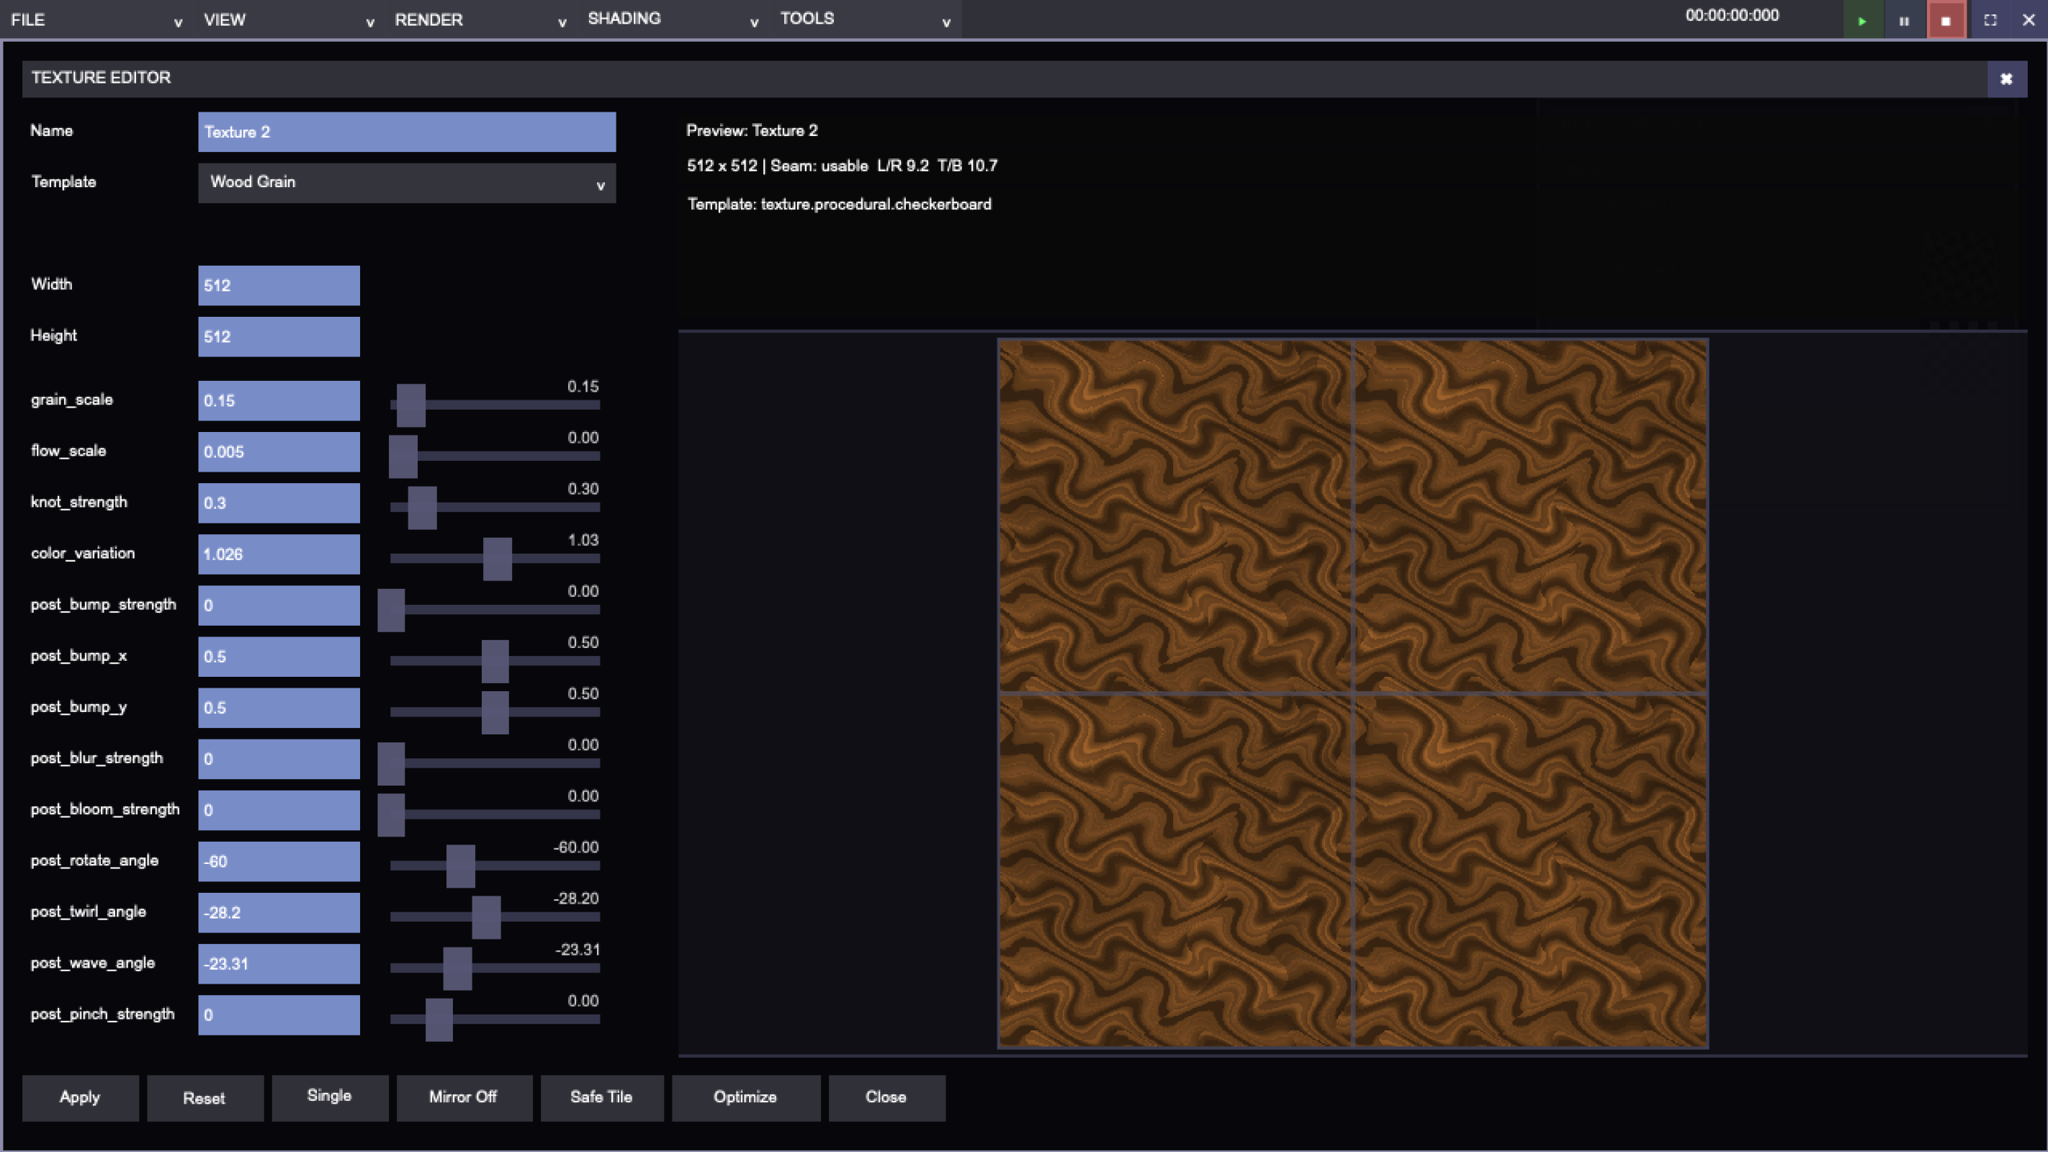The image size is (2048, 1152).
Task: Enable the Safe Tile option
Action: click(x=601, y=1097)
